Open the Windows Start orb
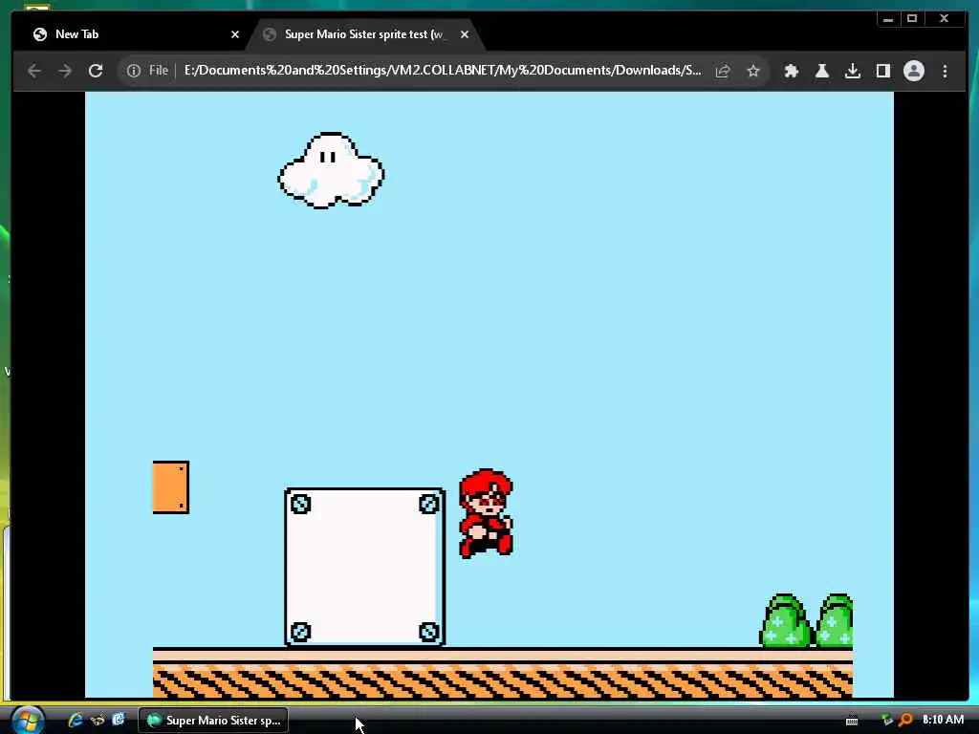Image resolution: width=979 pixels, height=734 pixels. pos(28,721)
